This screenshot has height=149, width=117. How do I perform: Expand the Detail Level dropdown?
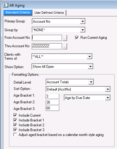coord(91,82)
